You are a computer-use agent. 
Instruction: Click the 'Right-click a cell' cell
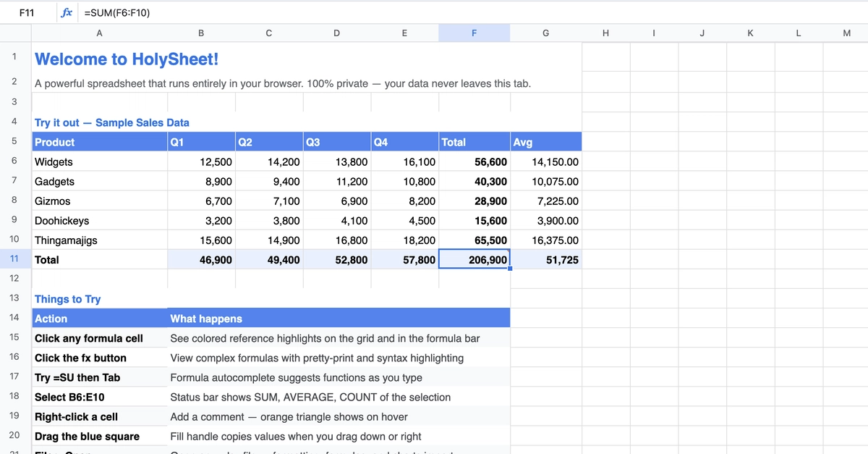[x=100, y=416]
